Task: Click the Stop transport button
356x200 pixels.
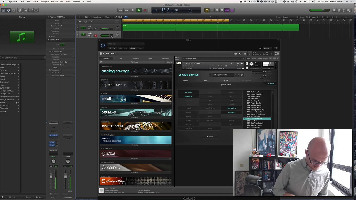Action: (x=133, y=10)
